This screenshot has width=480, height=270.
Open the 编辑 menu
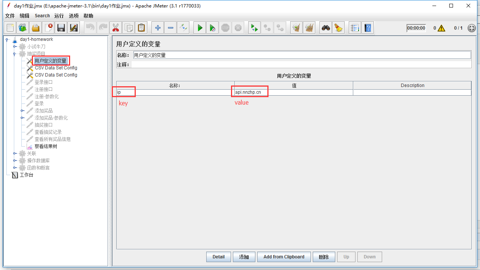click(24, 16)
